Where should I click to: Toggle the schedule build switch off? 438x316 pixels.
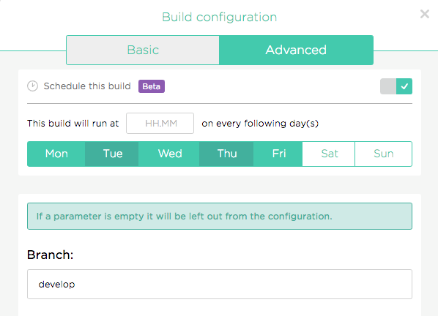[396, 86]
